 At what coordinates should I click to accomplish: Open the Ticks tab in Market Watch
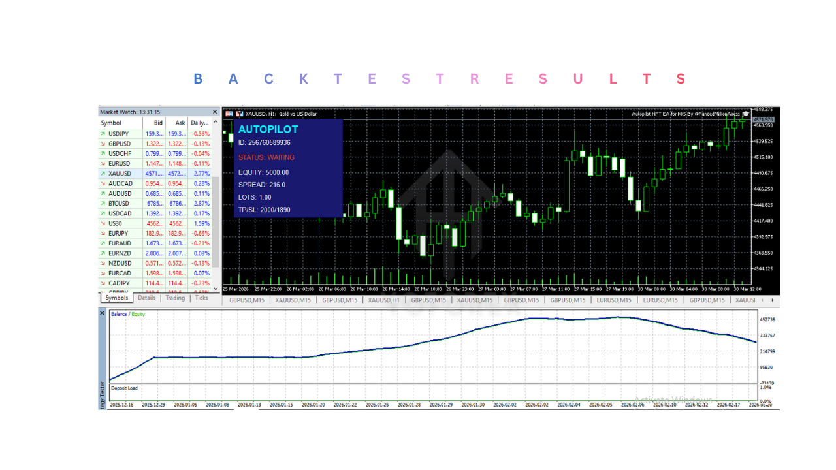point(201,298)
